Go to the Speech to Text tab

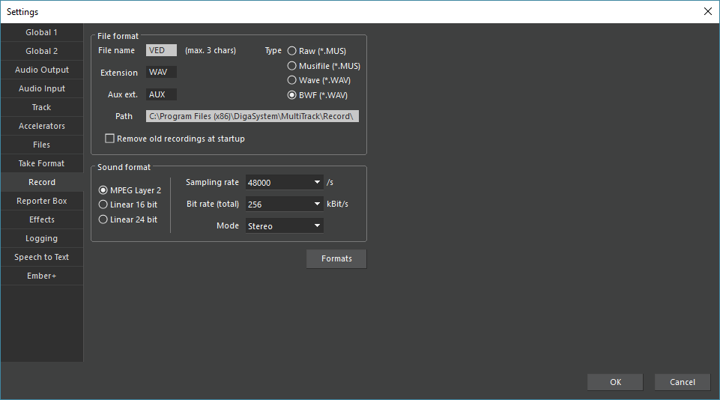[42, 257]
